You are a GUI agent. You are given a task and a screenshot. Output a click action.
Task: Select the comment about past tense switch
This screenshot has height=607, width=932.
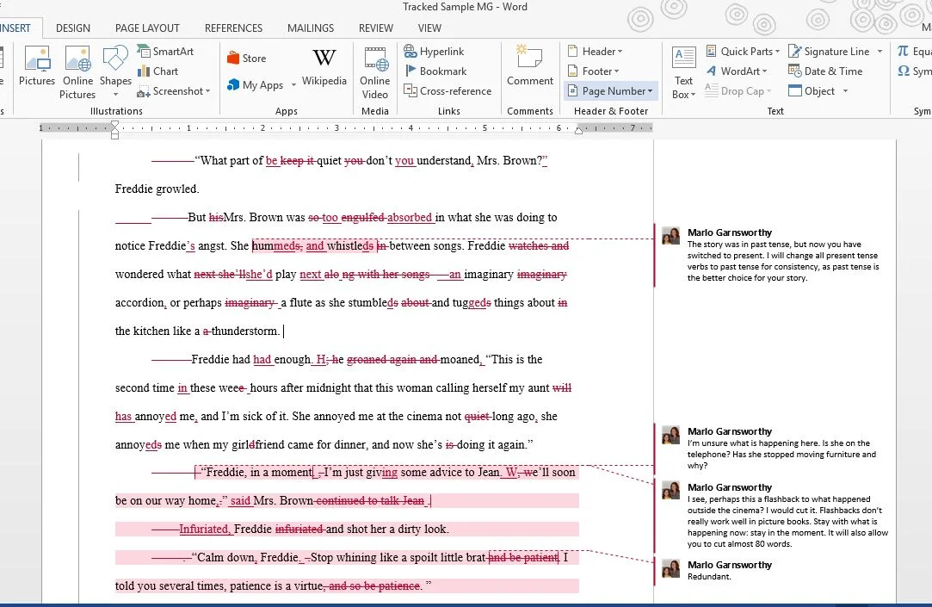click(775, 255)
